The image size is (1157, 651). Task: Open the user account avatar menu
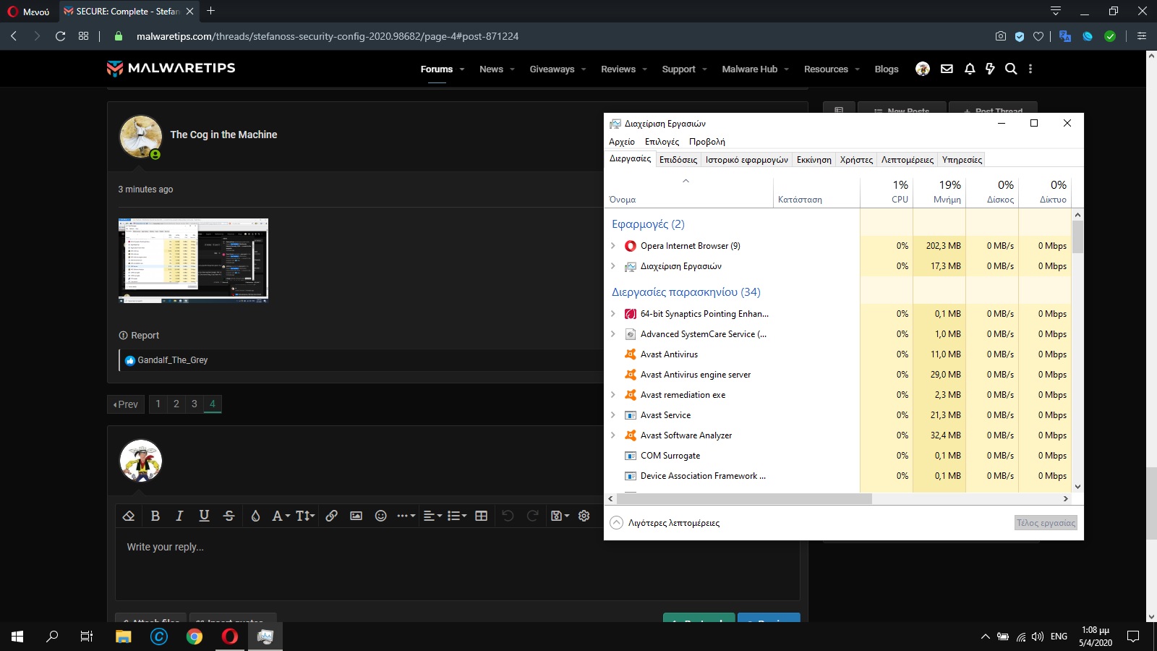(x=923, y=69)
